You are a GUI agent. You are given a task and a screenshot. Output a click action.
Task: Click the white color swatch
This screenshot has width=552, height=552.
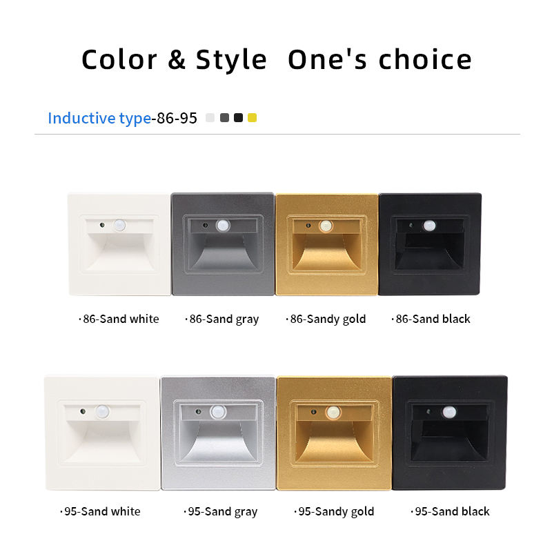coord(210,118)
